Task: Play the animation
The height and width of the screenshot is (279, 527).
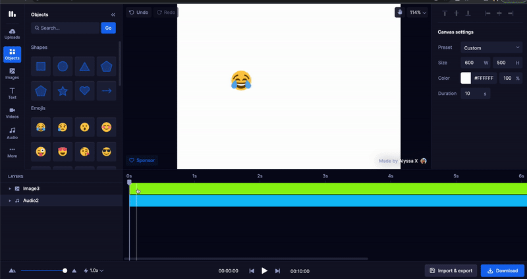Action: pos(265,270)
